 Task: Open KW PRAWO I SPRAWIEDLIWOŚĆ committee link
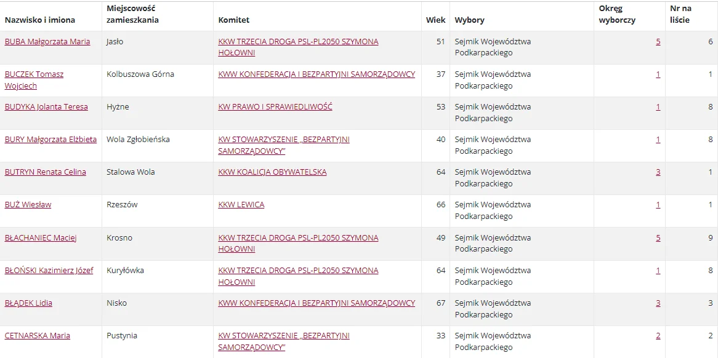point(275,107)
